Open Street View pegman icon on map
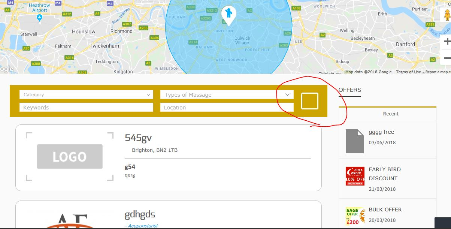The image size is (451, 229). click(x=447, y=16)
